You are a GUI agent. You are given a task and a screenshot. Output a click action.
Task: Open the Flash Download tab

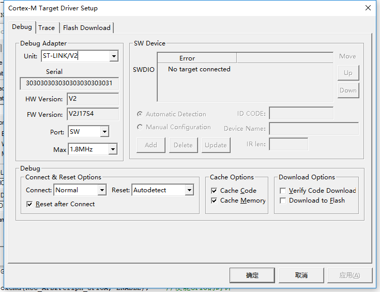tap(86, 28)
